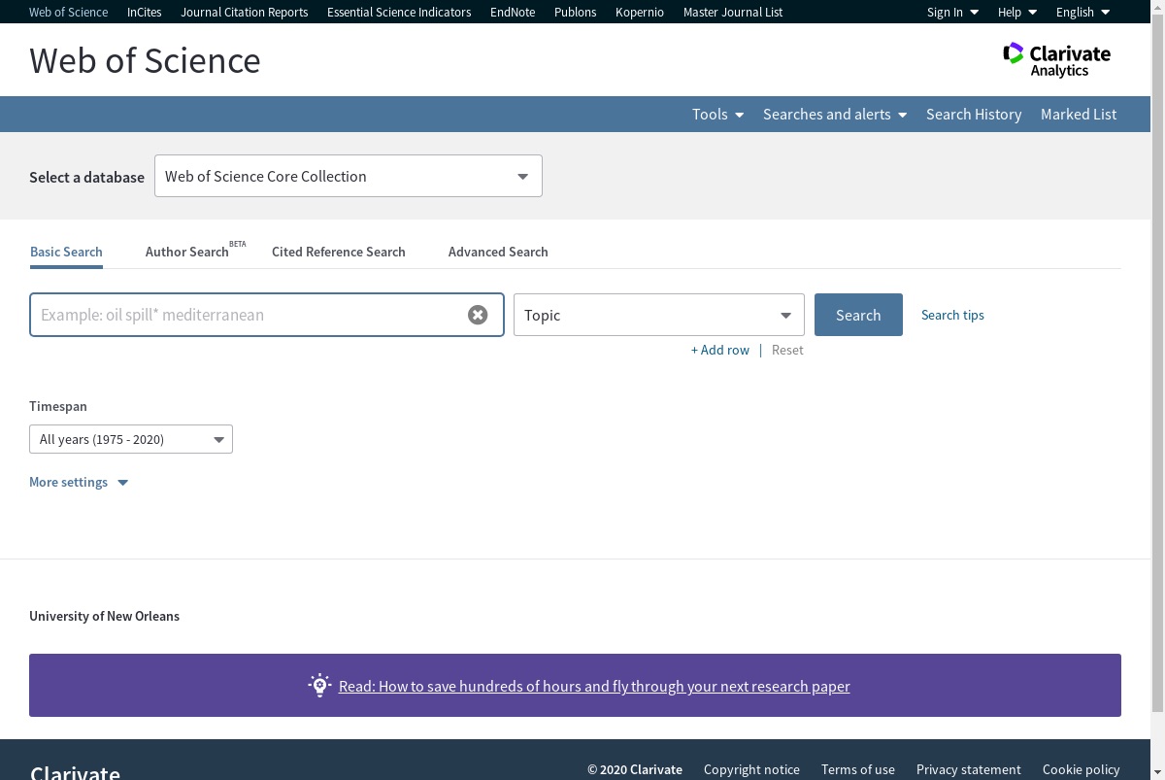Open Terms of use footer link
The width and height of the screenshot is (1165, 780).
pos(858,769)
